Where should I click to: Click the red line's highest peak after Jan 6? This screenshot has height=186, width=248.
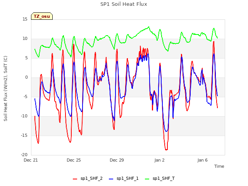point(214,41)
